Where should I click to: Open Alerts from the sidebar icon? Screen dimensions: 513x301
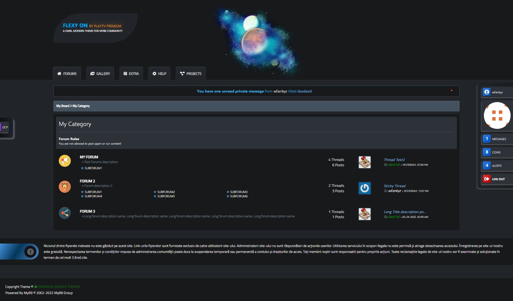click(487, 165)
